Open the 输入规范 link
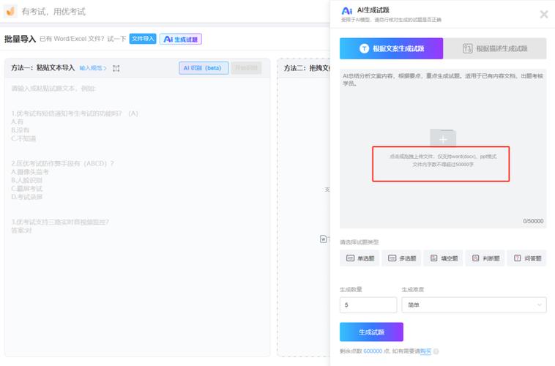The width and height of the screenshot is (555, 366). pyautogui.click(x=93, y=68)
